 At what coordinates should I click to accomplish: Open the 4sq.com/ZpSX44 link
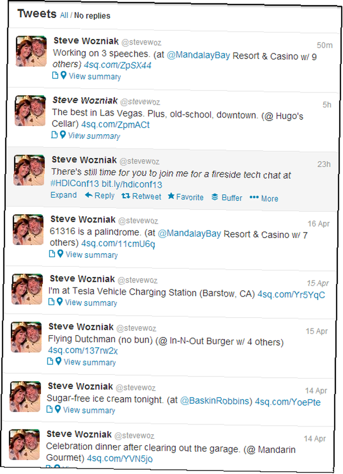pos(117,65)
